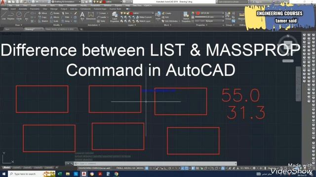This screenshot has width=316, height=177.
Task: Open the workspace Drafting & Annotation dropdown
Action: click(x=66, y=2)
